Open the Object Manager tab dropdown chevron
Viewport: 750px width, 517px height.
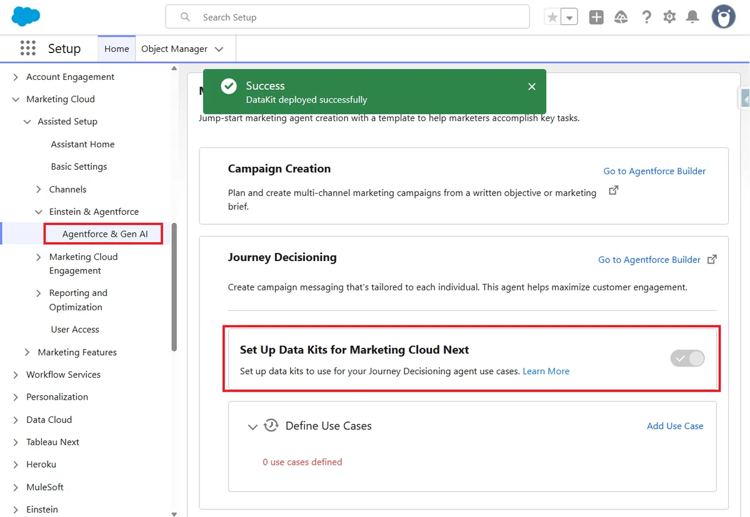coord(219,49)
